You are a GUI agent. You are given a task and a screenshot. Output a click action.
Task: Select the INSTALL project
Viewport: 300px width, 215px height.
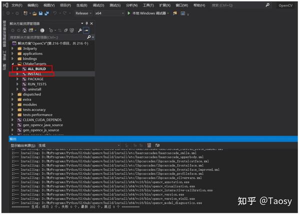34,74
